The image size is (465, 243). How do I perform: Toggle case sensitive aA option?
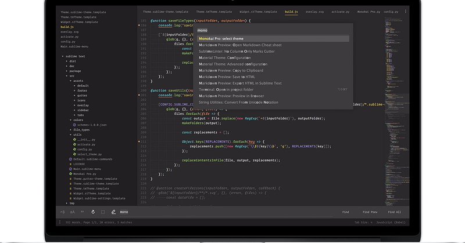[72, 212]
